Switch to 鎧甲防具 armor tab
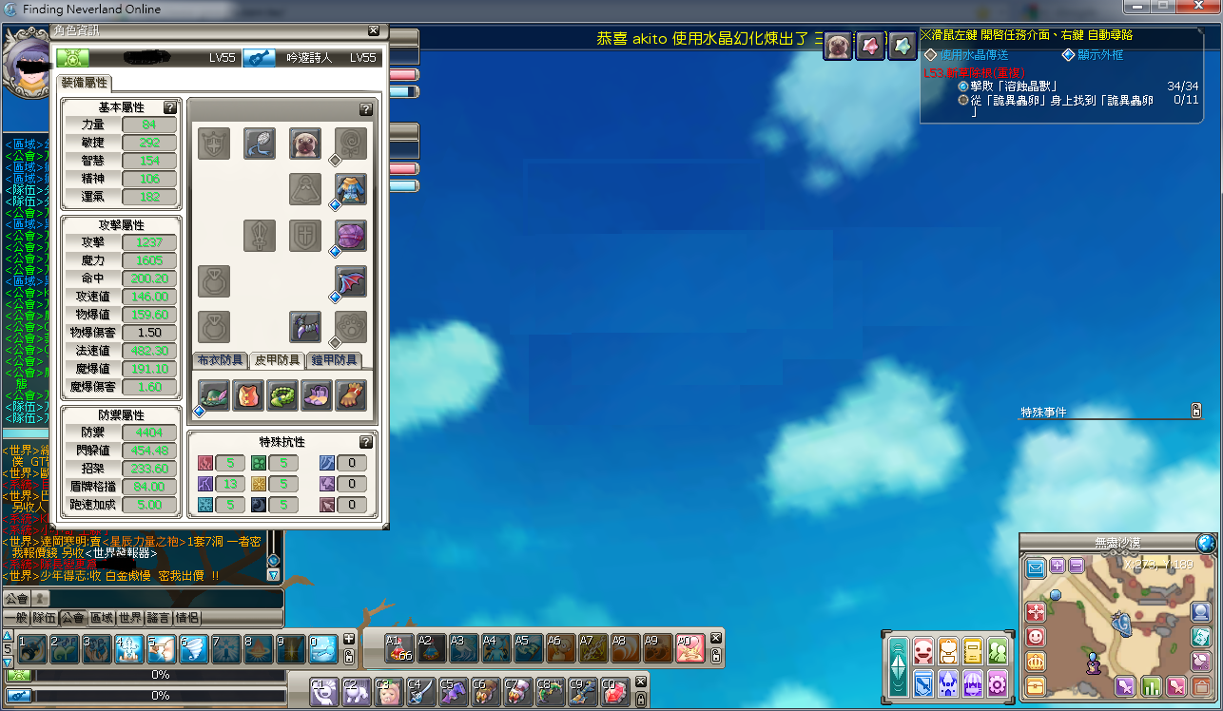Viewport: 1223px width, 711px height. point(333,360)
